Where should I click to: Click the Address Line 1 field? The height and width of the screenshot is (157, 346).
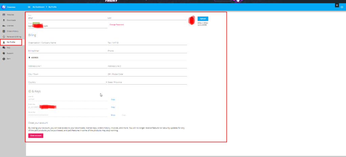coord(68,66)
